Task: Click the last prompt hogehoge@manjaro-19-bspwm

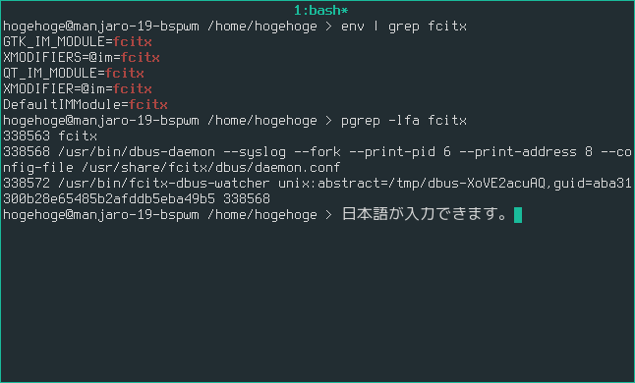Action: [x=101, y=215]
